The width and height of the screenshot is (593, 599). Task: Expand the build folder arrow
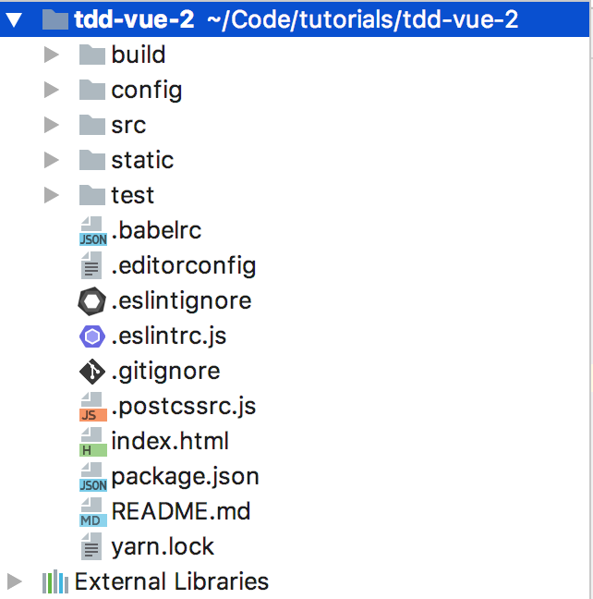pos(52,55)
